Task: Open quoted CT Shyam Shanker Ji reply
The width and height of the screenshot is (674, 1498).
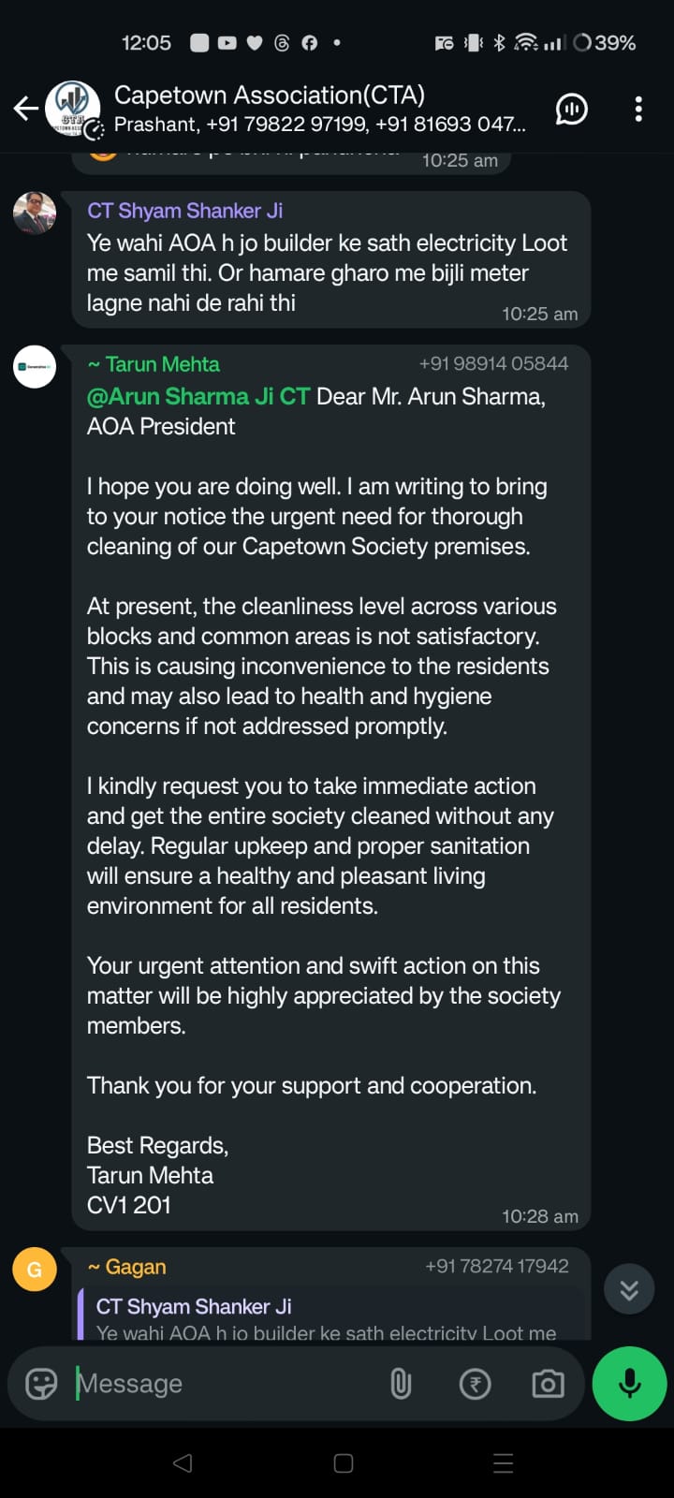Action: [328, 1318]
